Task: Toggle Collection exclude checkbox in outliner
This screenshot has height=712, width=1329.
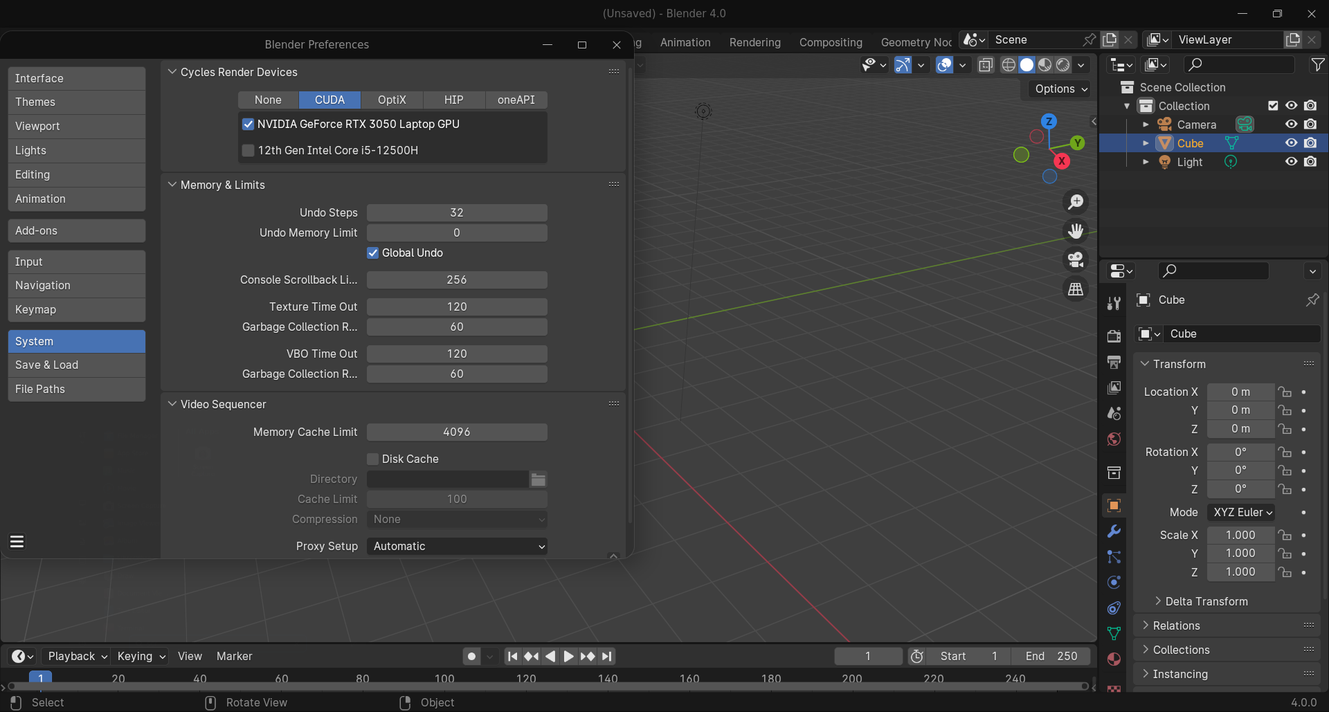Action: click(1273, 106)
